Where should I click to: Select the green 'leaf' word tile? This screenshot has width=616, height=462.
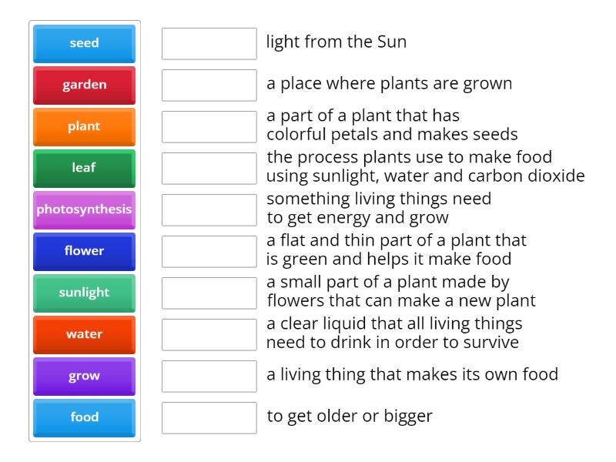[x=84, y=168]
